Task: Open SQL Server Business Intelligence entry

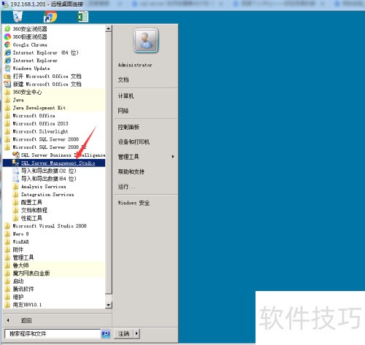Action: click(x=58, y=155)
